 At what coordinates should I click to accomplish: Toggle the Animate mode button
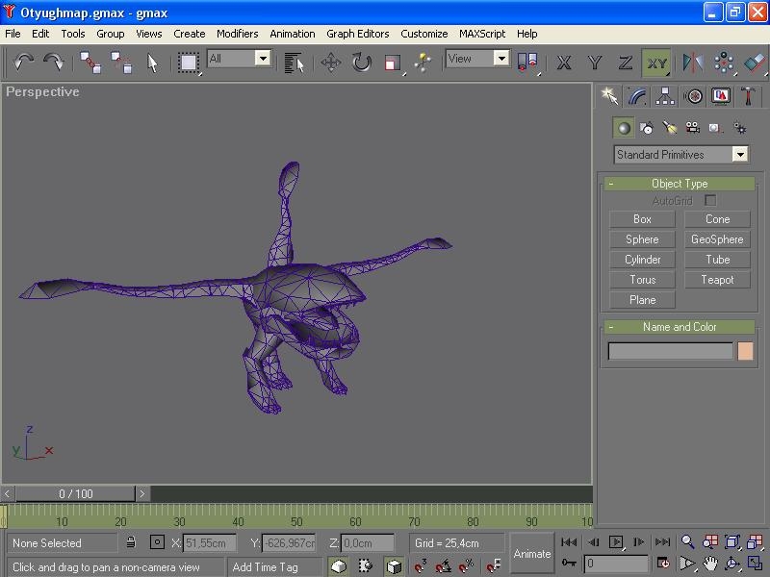[531, 553]
